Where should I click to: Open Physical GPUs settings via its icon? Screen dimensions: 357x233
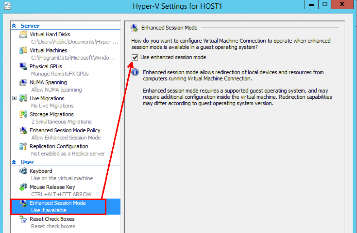23,66
